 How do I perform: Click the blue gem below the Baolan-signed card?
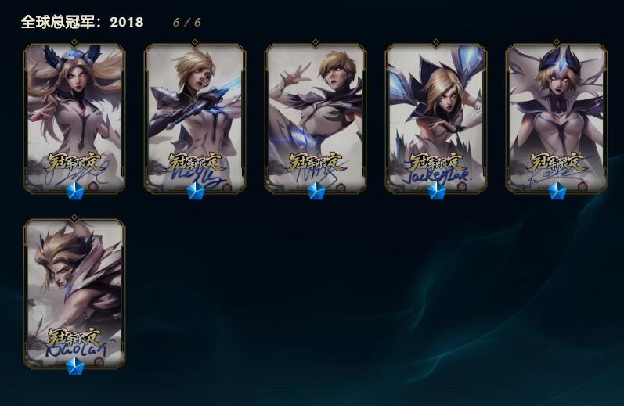[75, 366]
